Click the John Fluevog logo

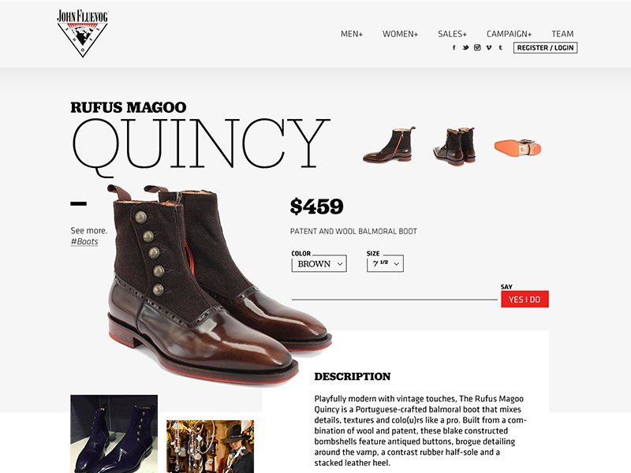83,33
